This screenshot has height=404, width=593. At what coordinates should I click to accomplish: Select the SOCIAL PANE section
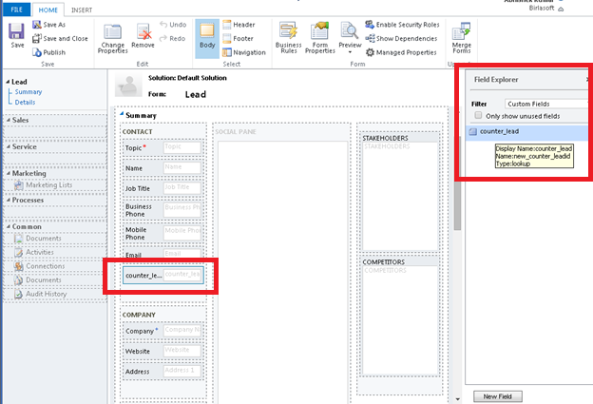coord(281,265)
